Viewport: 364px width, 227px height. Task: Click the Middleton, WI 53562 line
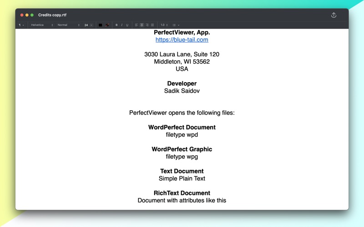(x=182, y=62)
